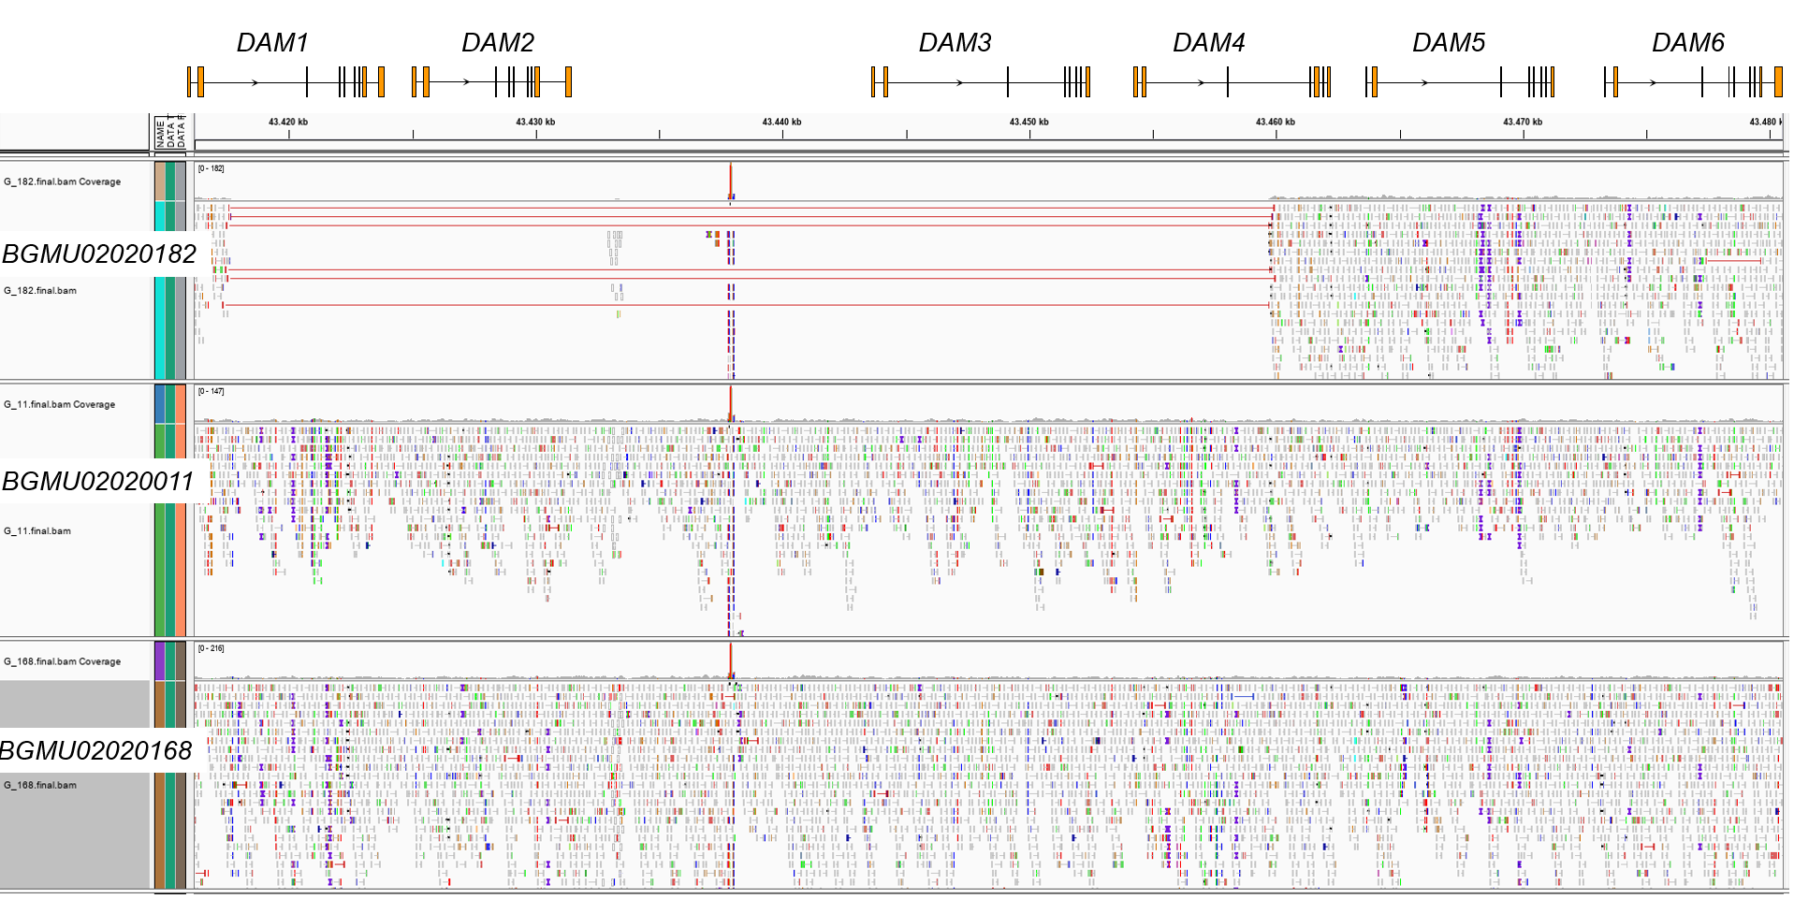Click the [0 - 147] data range label

(211, 392)
